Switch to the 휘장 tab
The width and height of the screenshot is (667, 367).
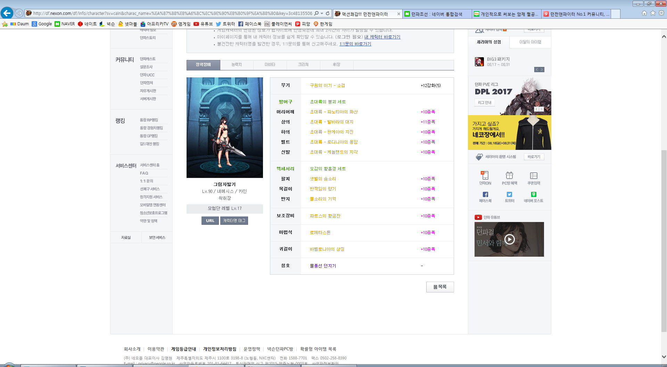tap(337, 65)
